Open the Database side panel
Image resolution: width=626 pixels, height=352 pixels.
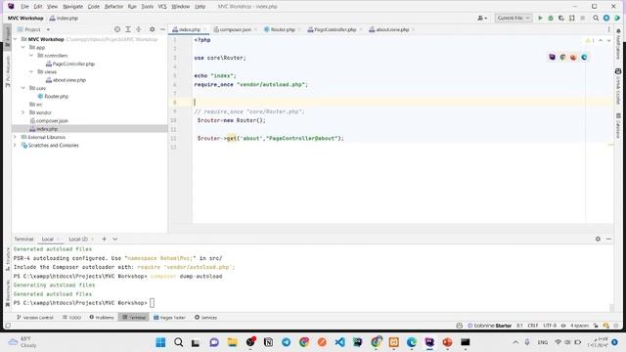618,126
